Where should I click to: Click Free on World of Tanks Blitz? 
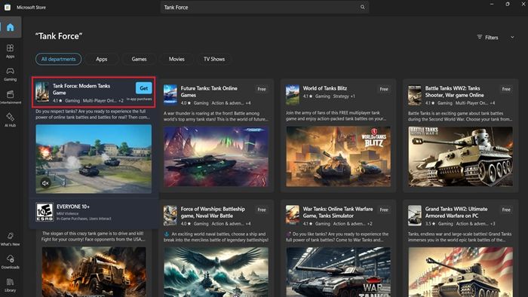(x=384, y=89)
